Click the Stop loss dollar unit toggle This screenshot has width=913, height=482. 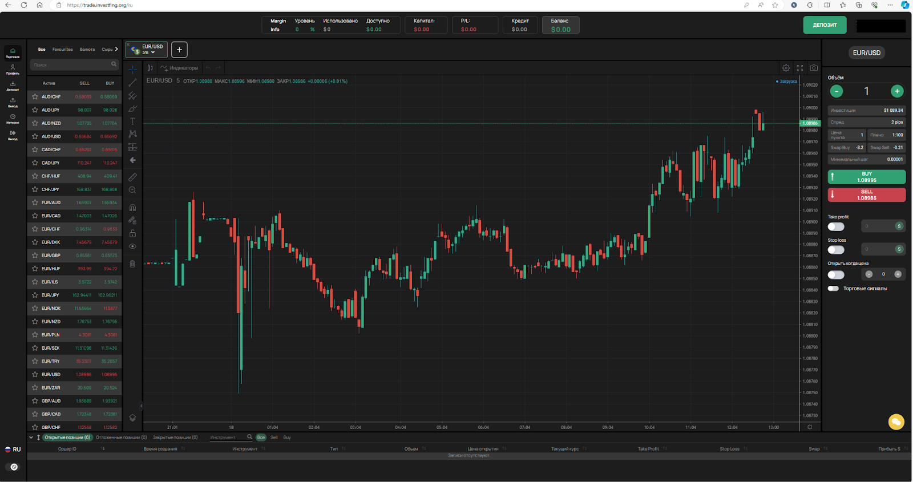tap(899, 249)
